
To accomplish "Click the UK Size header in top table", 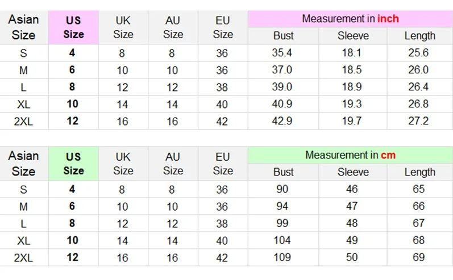I will (x=123, y=27).
